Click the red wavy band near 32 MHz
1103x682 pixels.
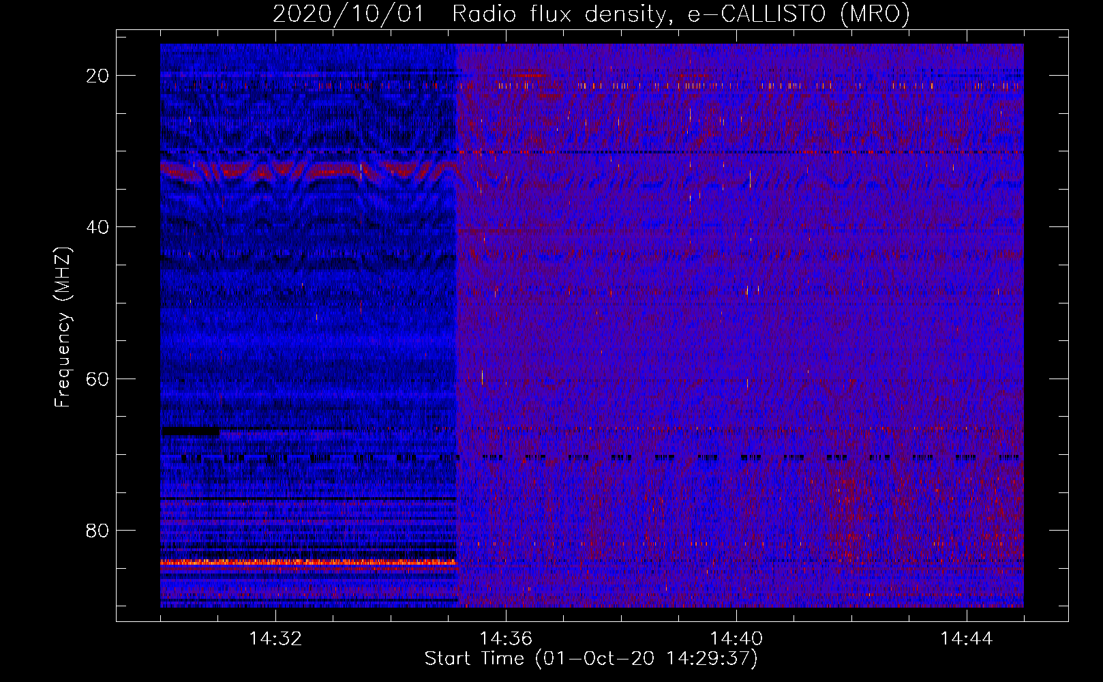pyautogui.click(x=308, y=170)
